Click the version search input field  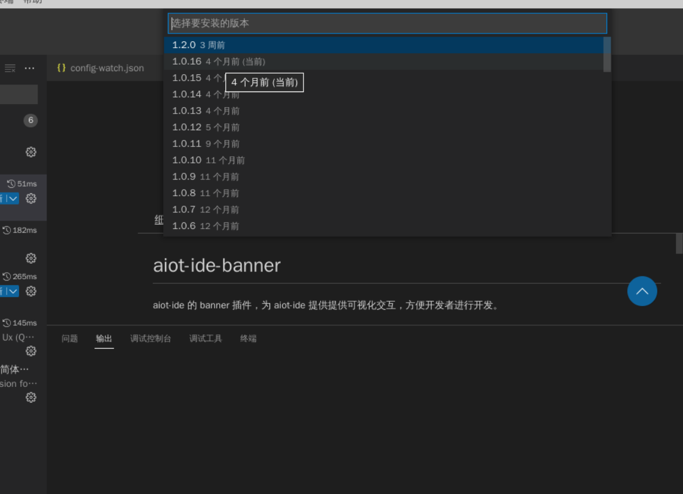[387, 23]
